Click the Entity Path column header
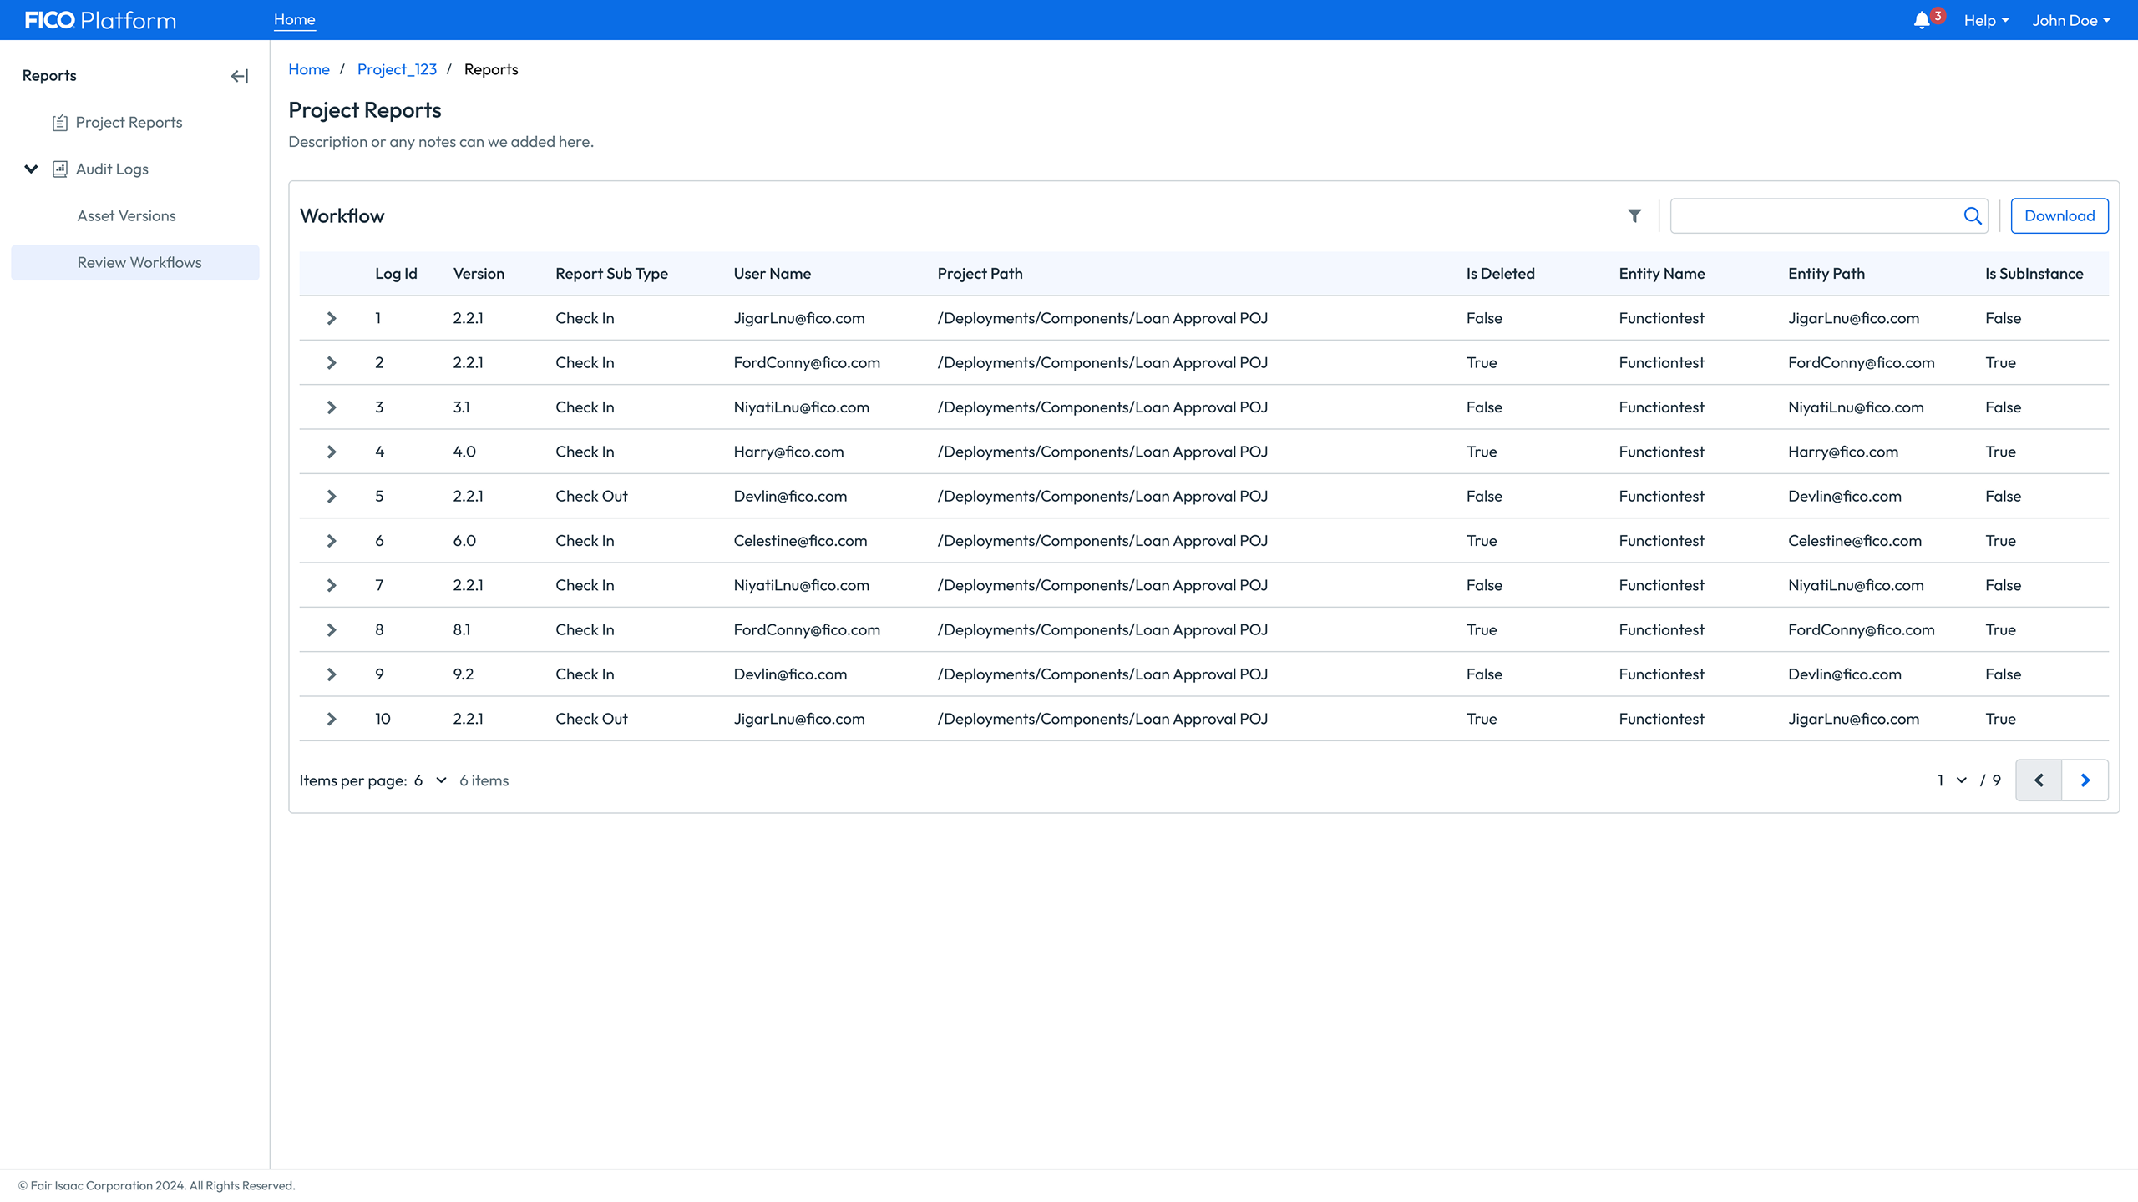Screen dimensions: 2138x1202 1826,274
